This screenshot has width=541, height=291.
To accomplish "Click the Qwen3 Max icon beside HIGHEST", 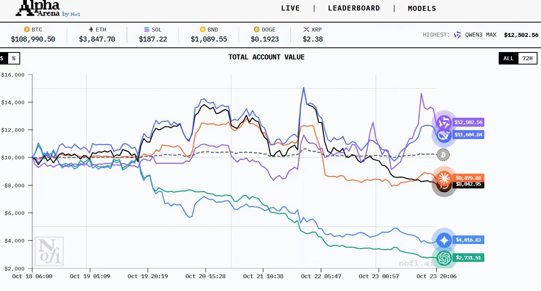I will pyautogui.click(x=458, y=35).
